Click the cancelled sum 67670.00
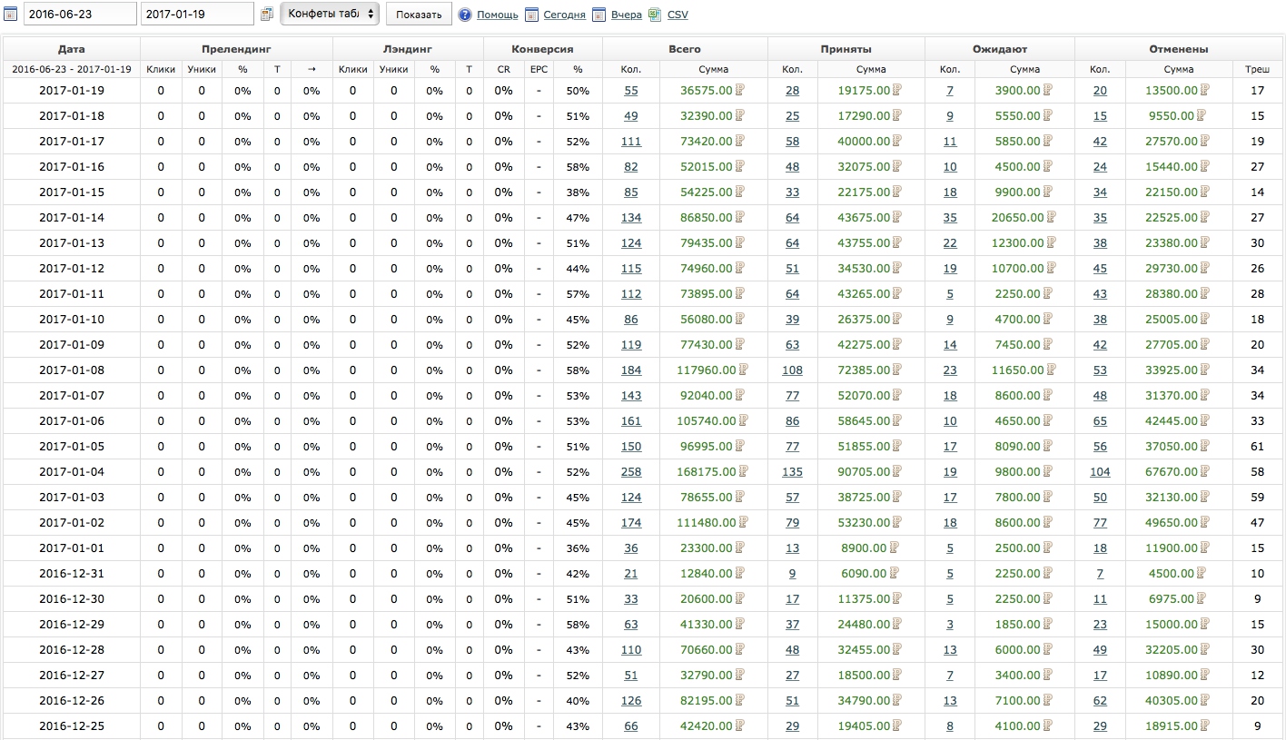1286x740 pixels. pyautogui.click(x=1173, y=472)
